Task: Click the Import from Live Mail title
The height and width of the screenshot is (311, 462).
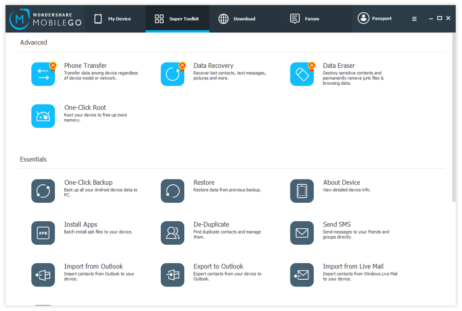Action: click(353, 266)
